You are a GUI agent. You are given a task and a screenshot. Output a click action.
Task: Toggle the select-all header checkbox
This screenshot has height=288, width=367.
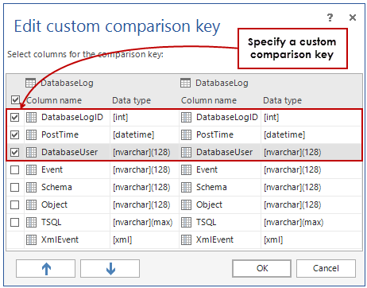click(15, 100)
